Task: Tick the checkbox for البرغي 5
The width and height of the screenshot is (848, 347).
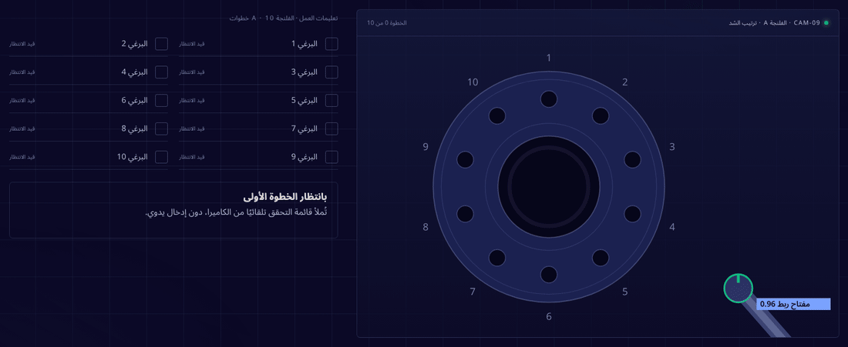Action: (x=331, y=100)
